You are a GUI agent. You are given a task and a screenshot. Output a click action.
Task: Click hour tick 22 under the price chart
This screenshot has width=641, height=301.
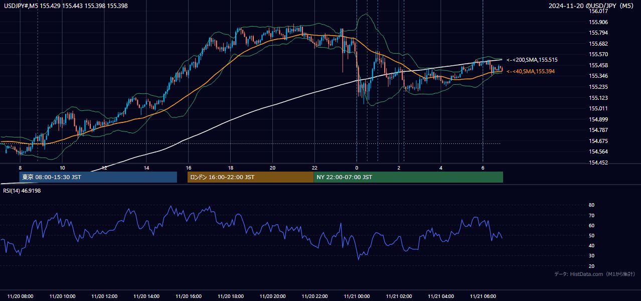[x=314, y=168]
